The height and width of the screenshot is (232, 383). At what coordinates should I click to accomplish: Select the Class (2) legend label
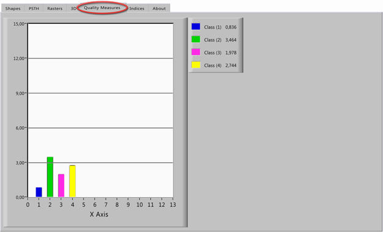click(x=213, y=40)
